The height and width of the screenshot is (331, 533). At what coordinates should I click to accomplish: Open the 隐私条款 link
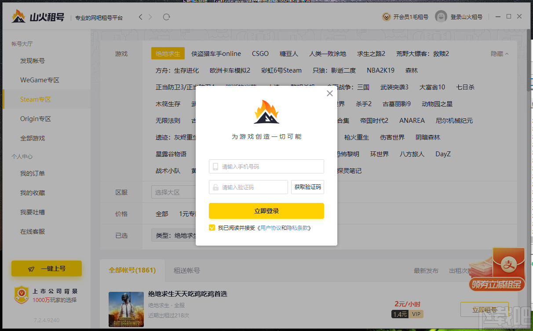pyautogui.click(x=297, y=228)
